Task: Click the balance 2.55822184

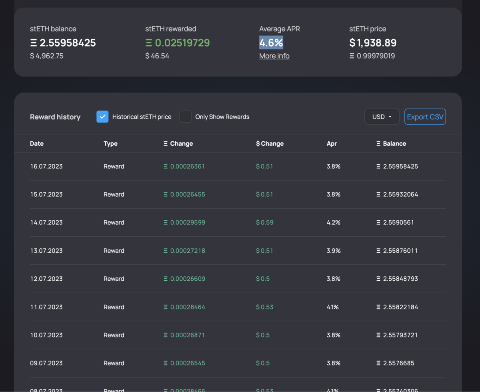Action: click(x=397, y=307)
